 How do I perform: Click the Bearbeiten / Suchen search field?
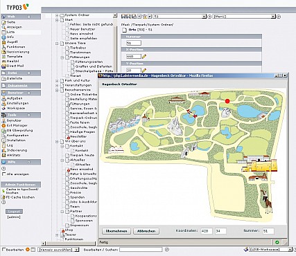[141, 250]
